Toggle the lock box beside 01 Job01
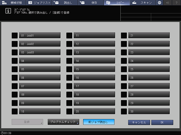This screenshot has width=181, height=135. click(x=15, y=35)
